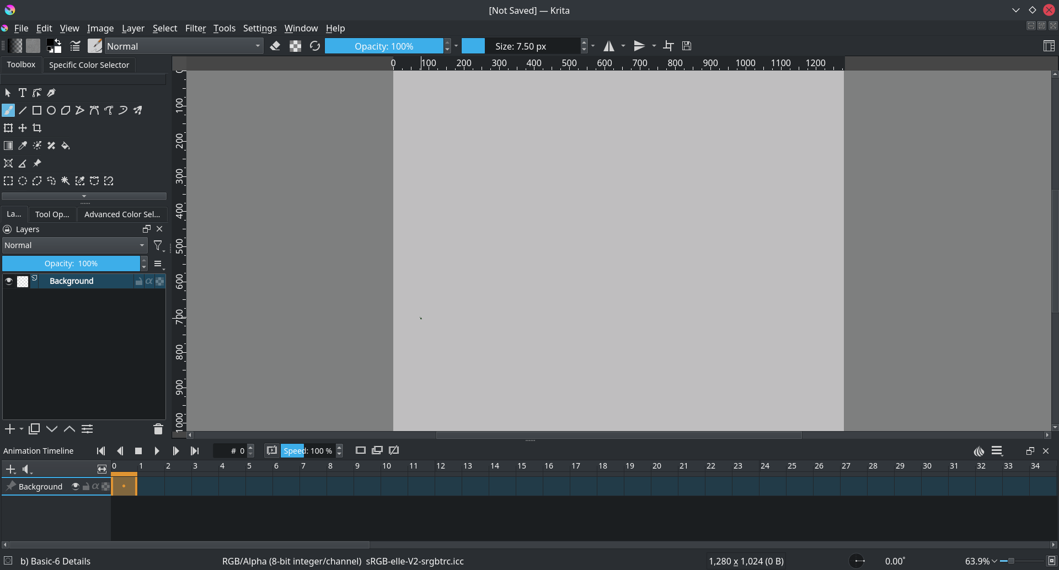This screenshot has height=570, width=1059.
Task: Select frame 0 keyframe on the Background track
Action: point(124,485)
